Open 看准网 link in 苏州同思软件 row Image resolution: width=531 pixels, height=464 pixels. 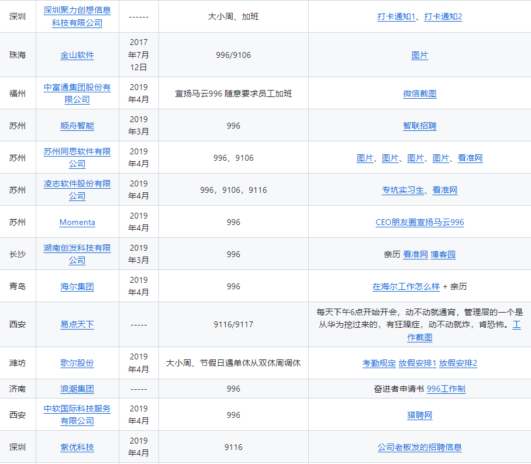(470, 158)
